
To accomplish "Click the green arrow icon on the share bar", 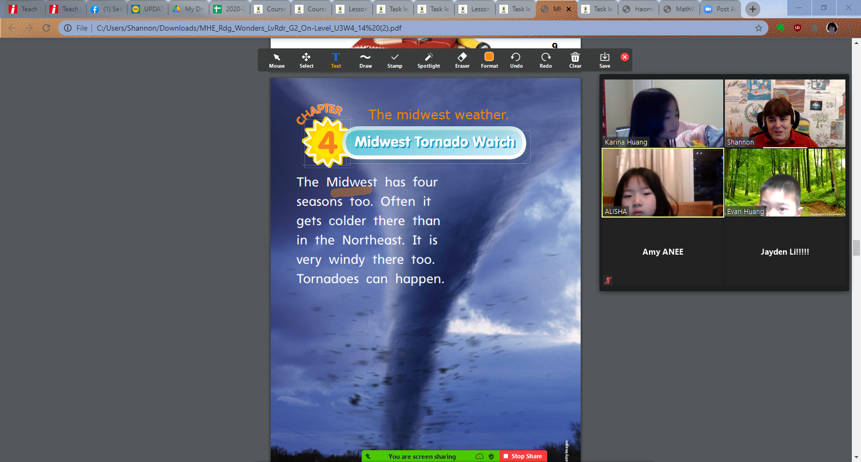I will (368, 457).
